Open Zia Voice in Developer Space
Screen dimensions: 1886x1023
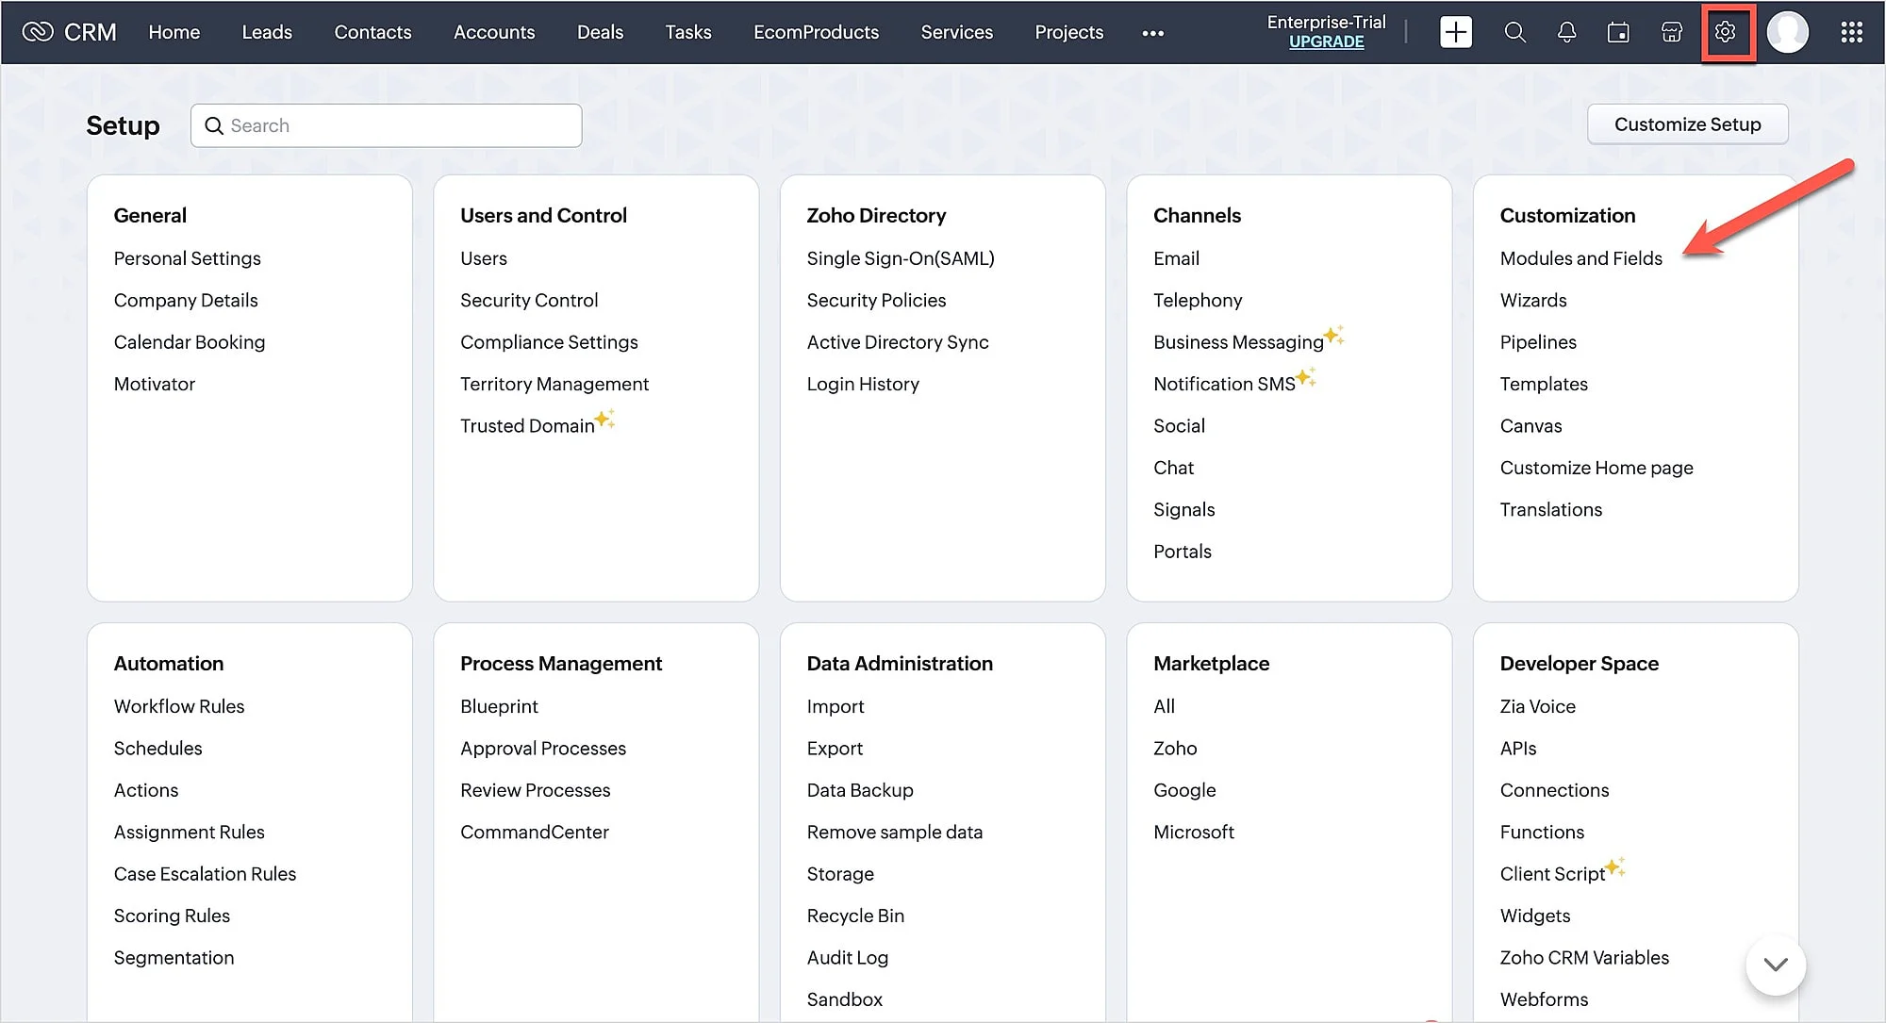coord(1538,706)
